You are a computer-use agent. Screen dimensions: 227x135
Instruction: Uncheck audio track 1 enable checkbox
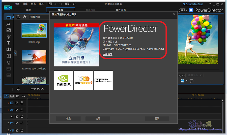pyautogui.click(x=17, y=110)
